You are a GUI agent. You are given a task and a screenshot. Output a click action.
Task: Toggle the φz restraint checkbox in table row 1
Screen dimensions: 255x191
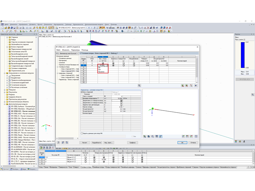(x=123, y=63)
